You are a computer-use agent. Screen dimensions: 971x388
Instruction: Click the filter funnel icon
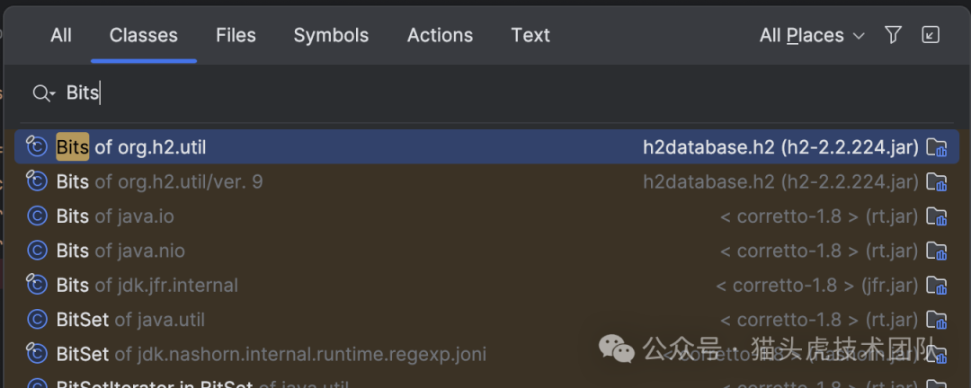coord(893,35)
